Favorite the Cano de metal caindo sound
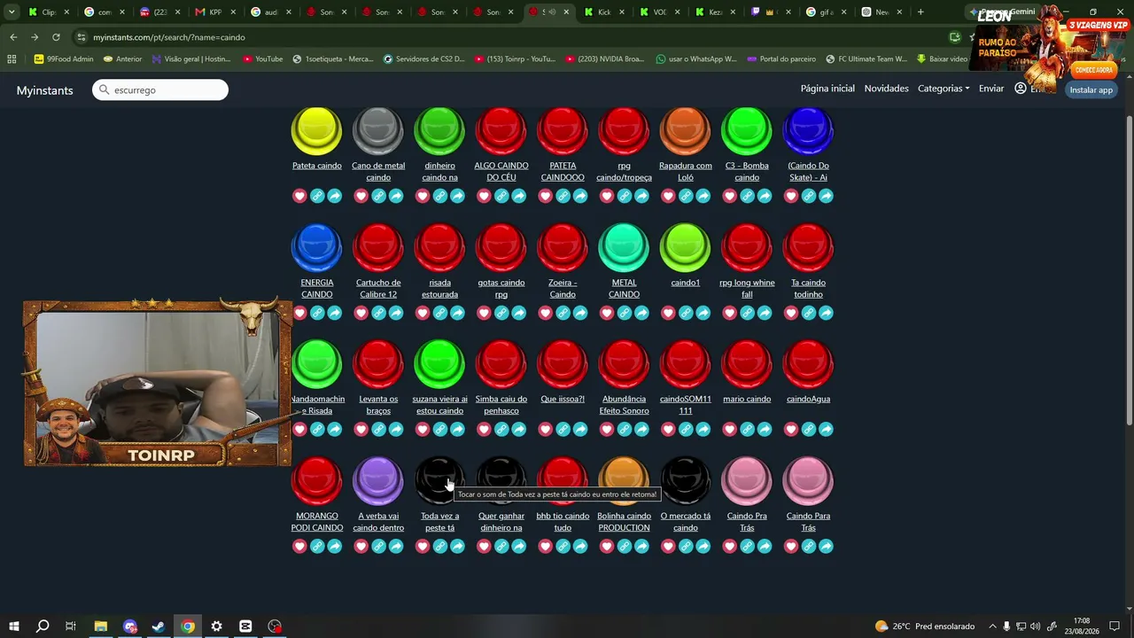 pyautogui.click(x=361, y=196)
